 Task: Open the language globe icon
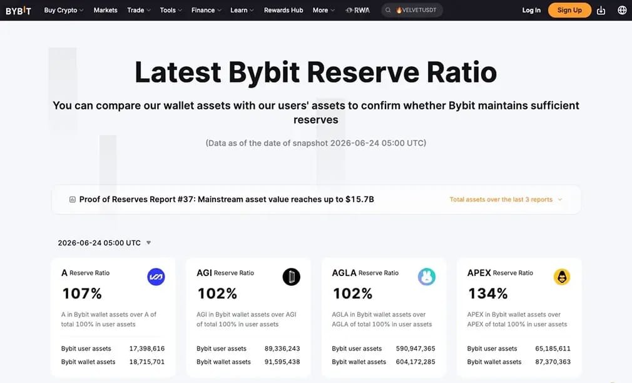click(622, 11)
